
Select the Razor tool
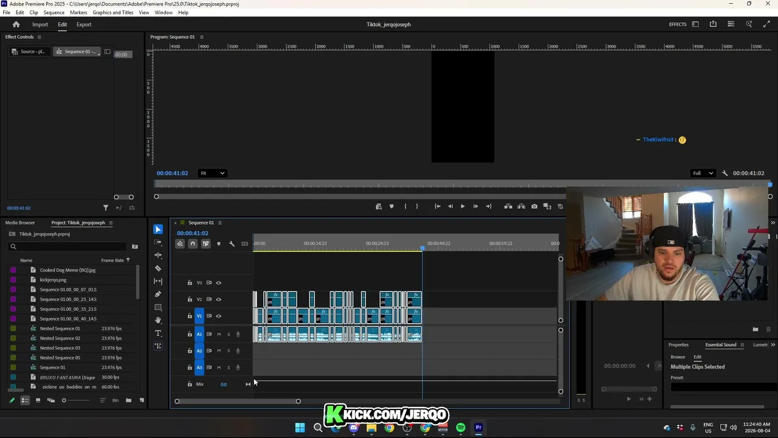tap(158, 268)
